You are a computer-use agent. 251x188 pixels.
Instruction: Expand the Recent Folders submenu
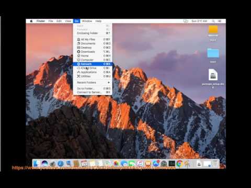pyautogui.click(x=93, y=83)
